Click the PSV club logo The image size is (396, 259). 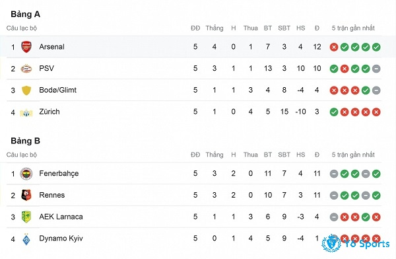coord(26,69)
